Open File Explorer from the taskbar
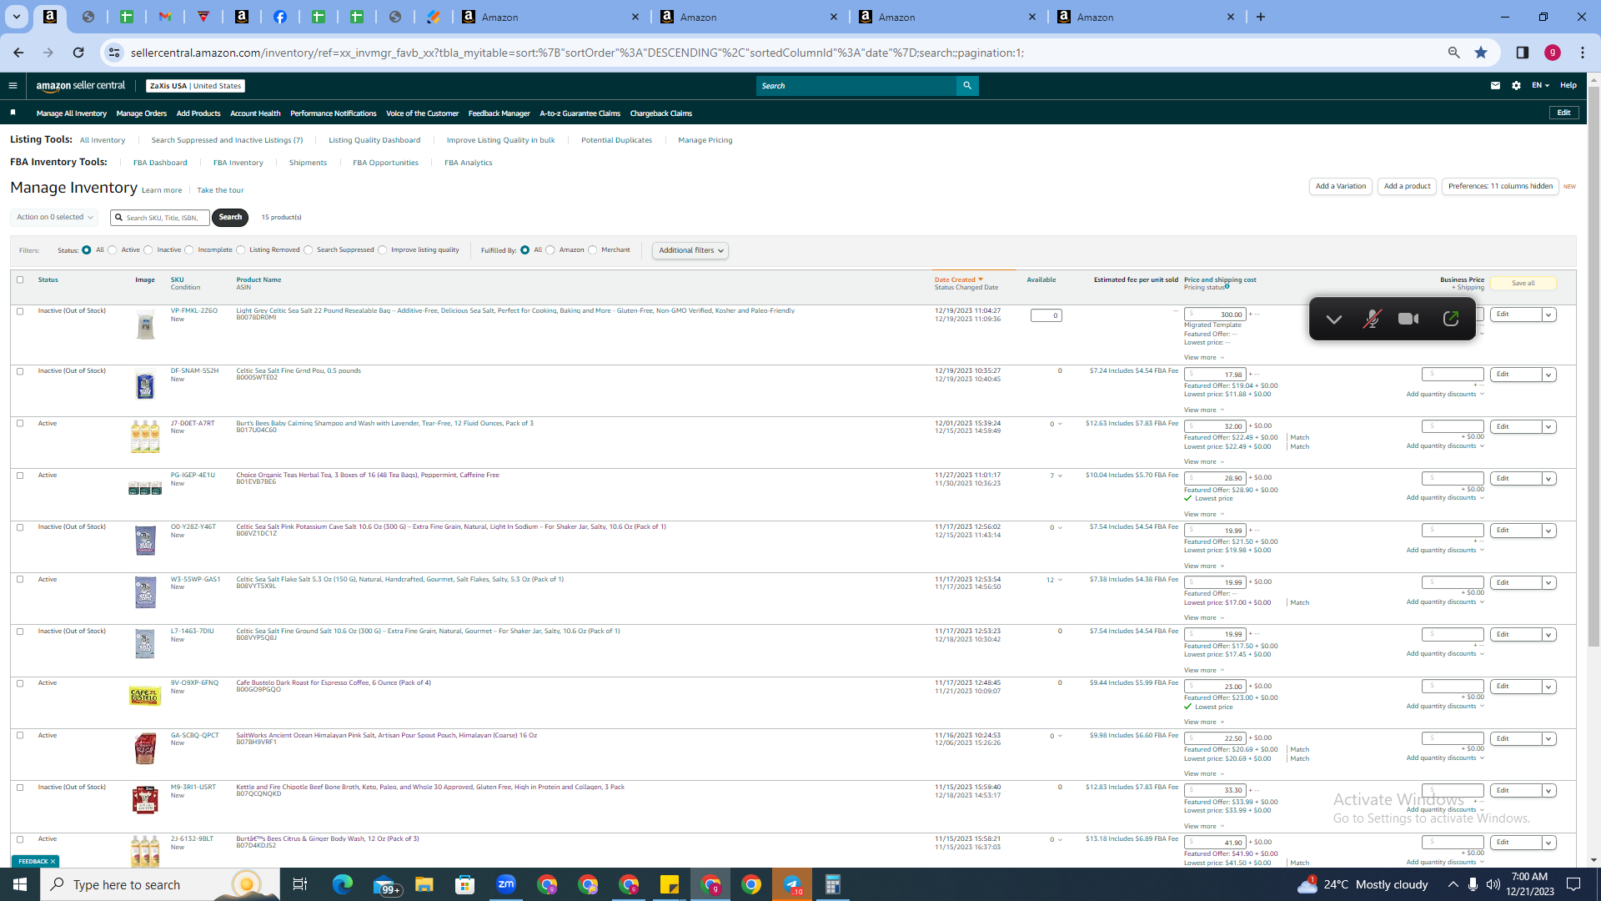Screen dimensions: 1601x901 pyautogui.click(x=424, y=884)
